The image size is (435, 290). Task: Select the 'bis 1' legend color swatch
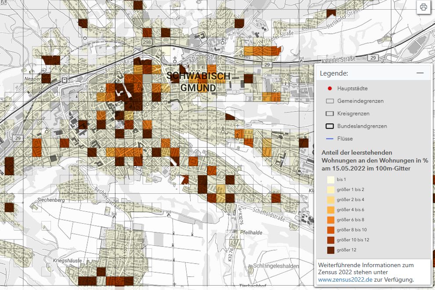(330, 179)
